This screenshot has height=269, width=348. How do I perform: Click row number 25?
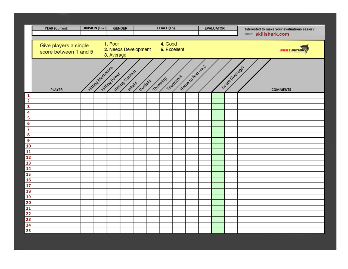28,231
